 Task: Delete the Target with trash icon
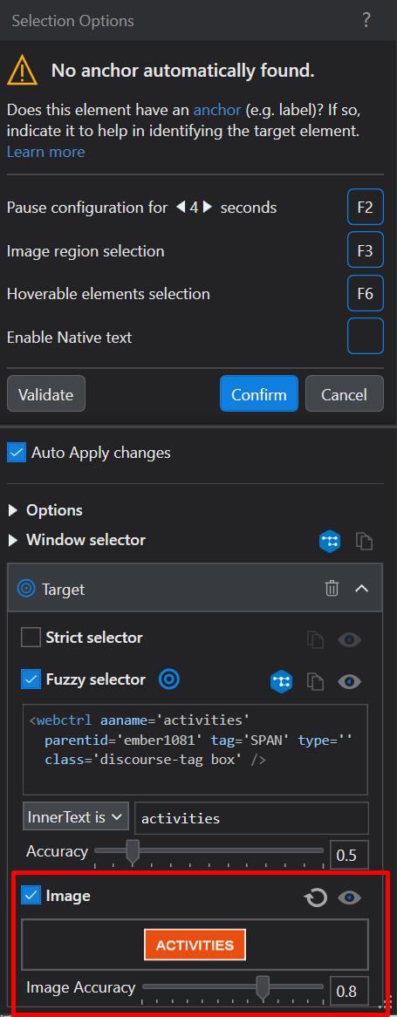coord(332,588)
